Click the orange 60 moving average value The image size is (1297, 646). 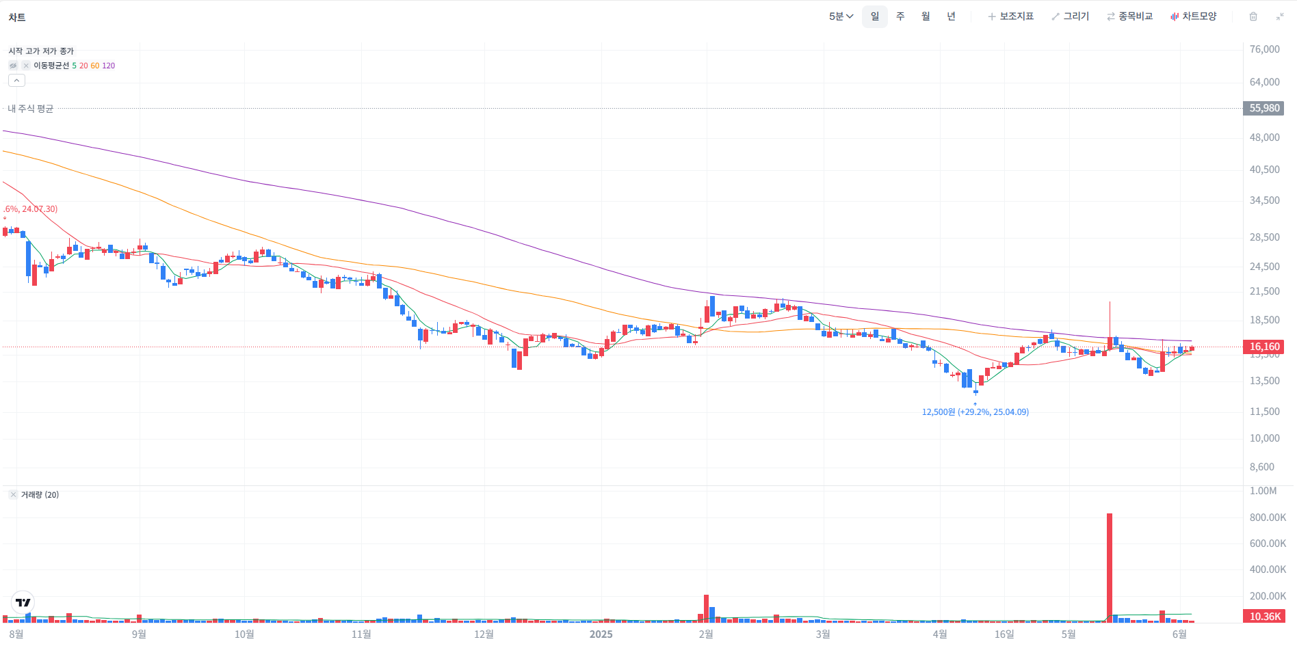(x=95, y=66)
